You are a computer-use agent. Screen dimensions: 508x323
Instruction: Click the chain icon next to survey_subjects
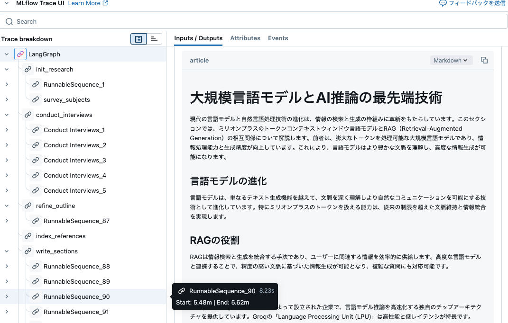point(36,99)
